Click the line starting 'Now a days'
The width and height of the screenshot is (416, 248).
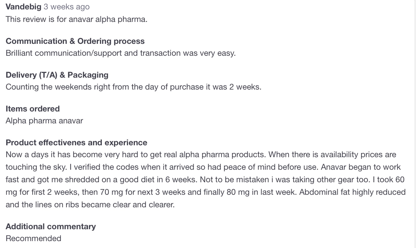coord(201,155)
